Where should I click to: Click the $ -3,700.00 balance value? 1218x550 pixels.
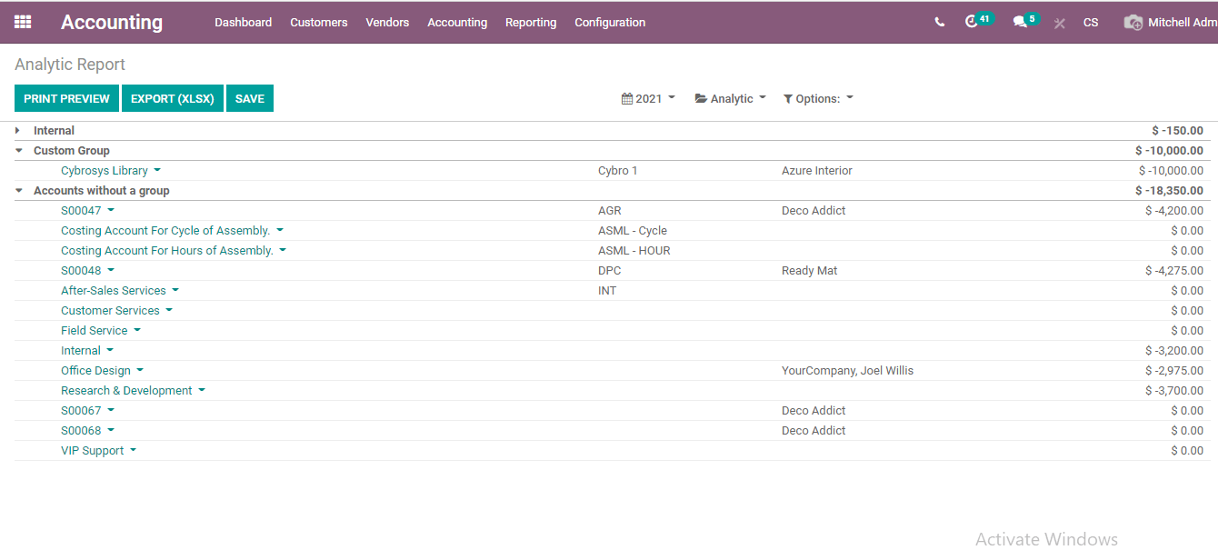point(1174,391)
